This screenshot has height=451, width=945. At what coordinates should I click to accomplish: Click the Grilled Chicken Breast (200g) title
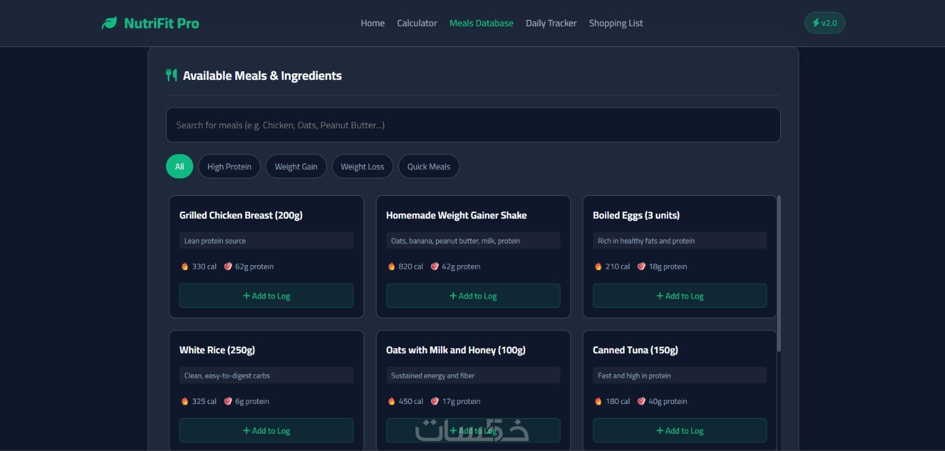(x=241, y=215)
